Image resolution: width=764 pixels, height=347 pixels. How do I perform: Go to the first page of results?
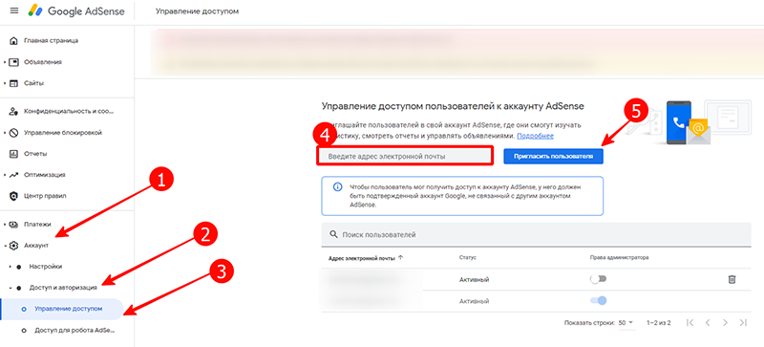(x=690, y=322)
